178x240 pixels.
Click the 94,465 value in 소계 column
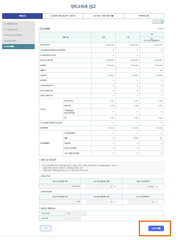pyautogui.click(x=135, y=128)
